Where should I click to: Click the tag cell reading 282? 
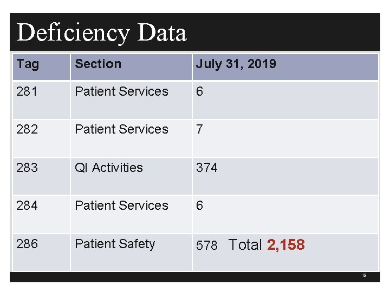[27, 129]
